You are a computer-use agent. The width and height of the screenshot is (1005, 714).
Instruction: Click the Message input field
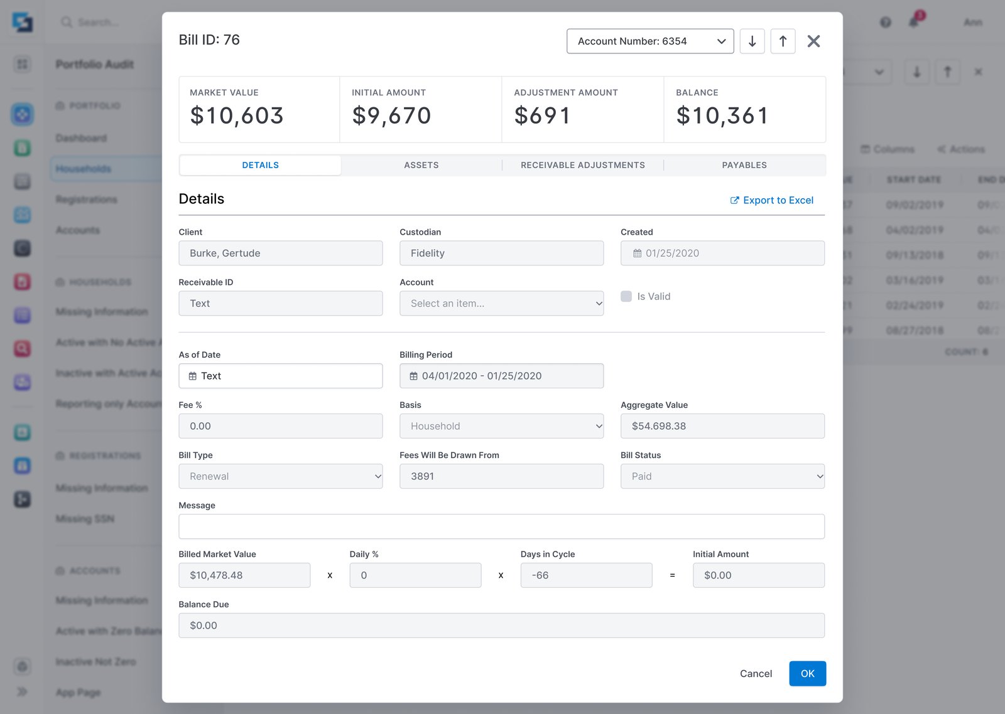(501, 526)
